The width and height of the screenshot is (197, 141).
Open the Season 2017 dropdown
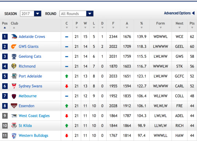(31, 14)
